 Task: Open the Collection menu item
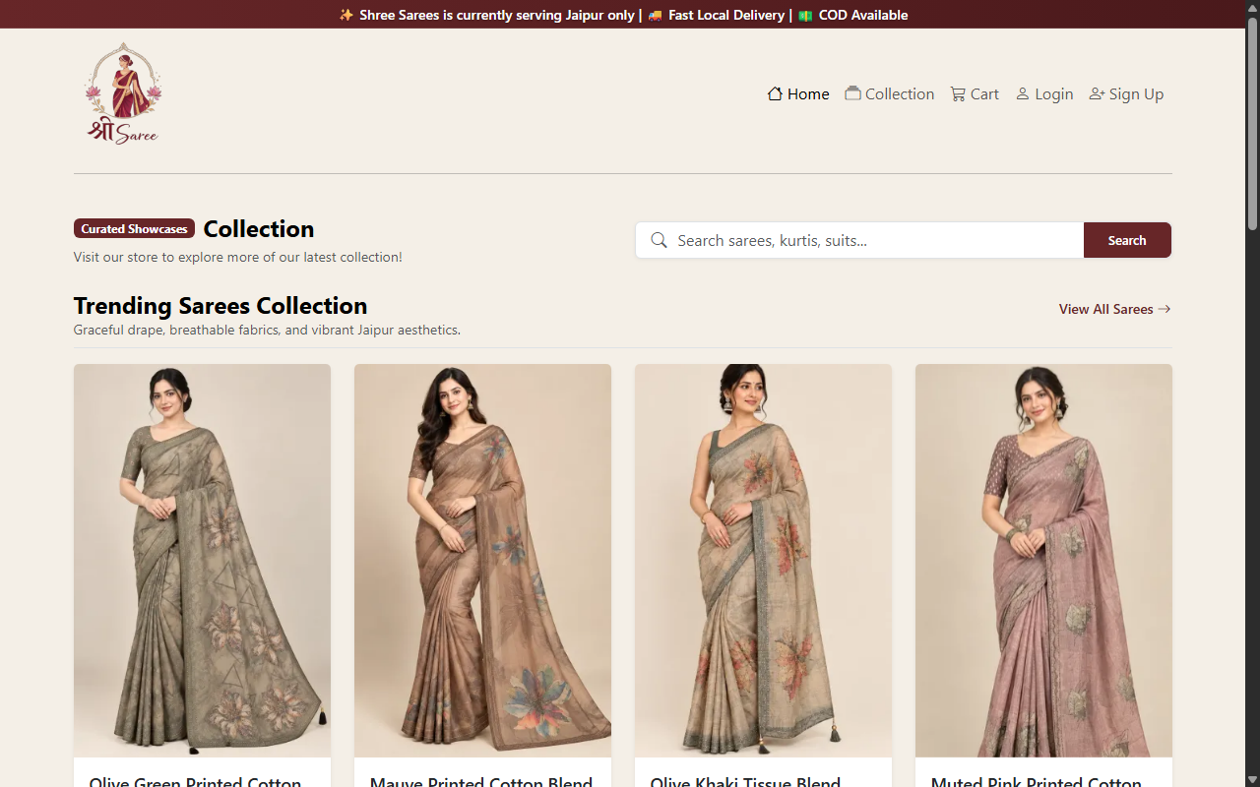[x=890, y=93]
